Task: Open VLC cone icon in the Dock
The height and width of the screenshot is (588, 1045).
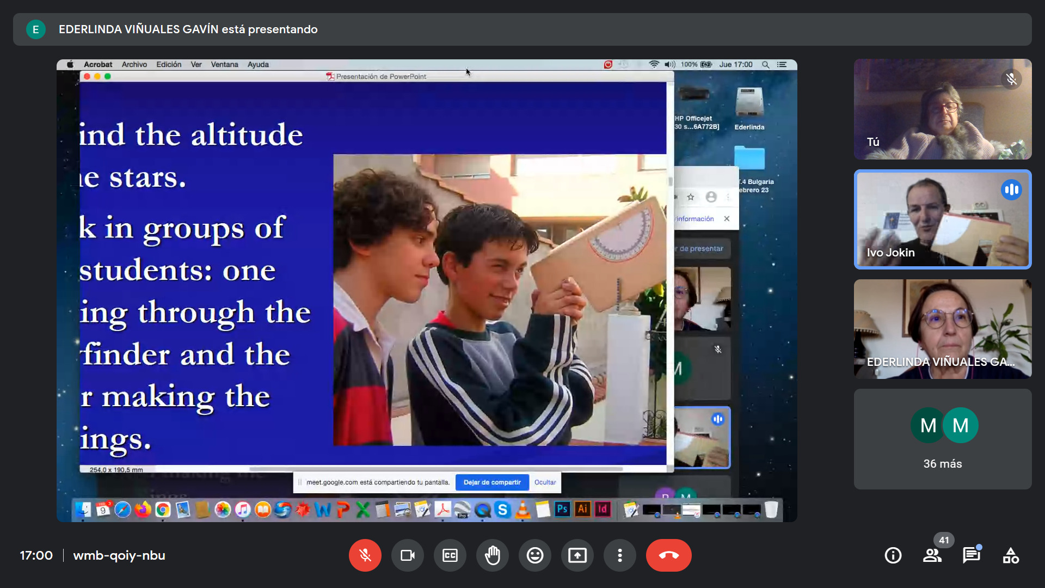Action: 522,510
